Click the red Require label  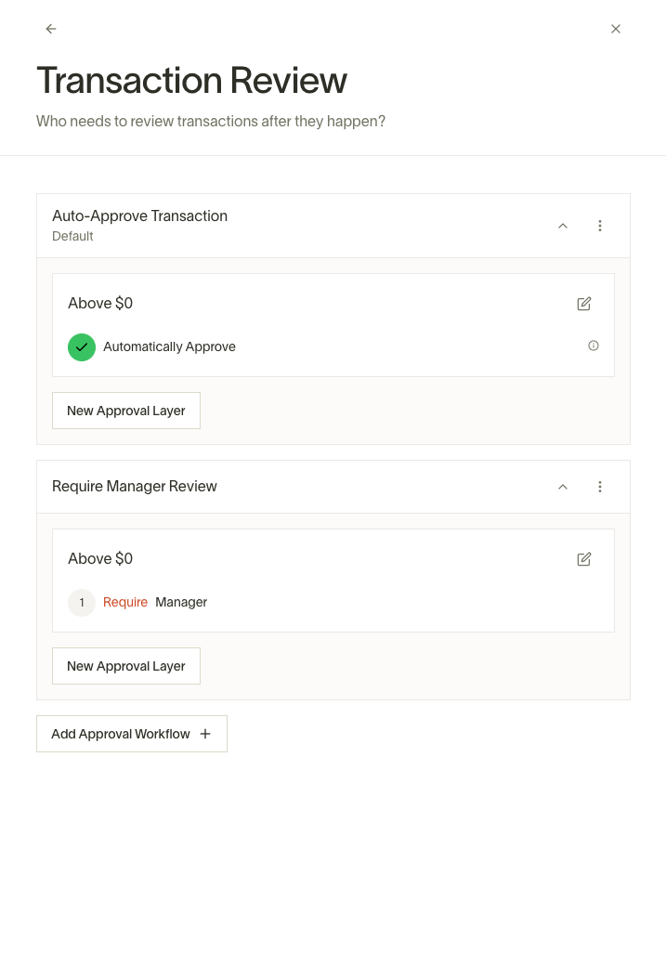pyautogui.click(x=125, y=602)
